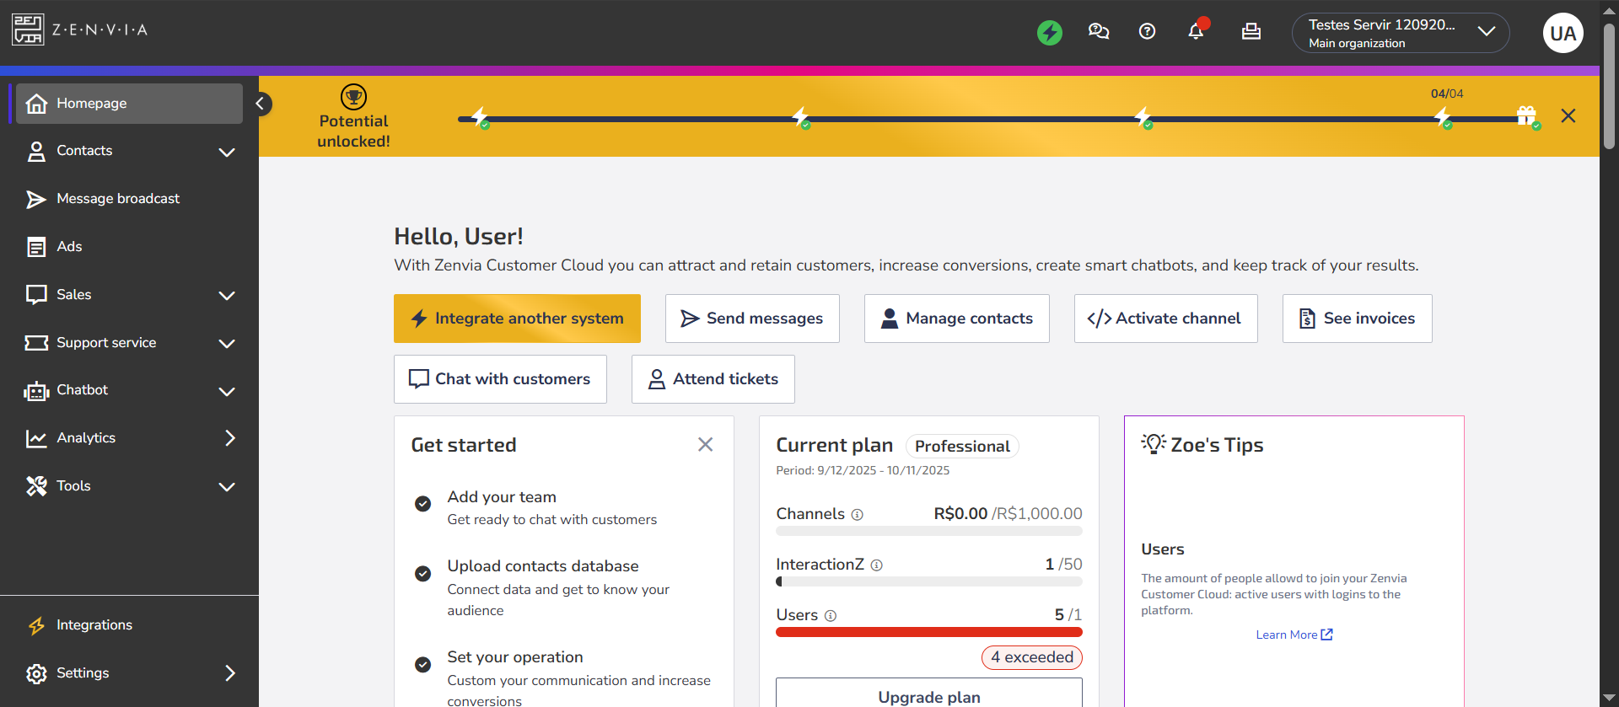Open the organization selector dropdown
This screenshot has height=707, width=1619.
1400,33
